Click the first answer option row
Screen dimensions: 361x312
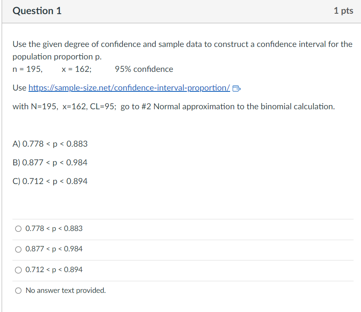tap(54, 228)
